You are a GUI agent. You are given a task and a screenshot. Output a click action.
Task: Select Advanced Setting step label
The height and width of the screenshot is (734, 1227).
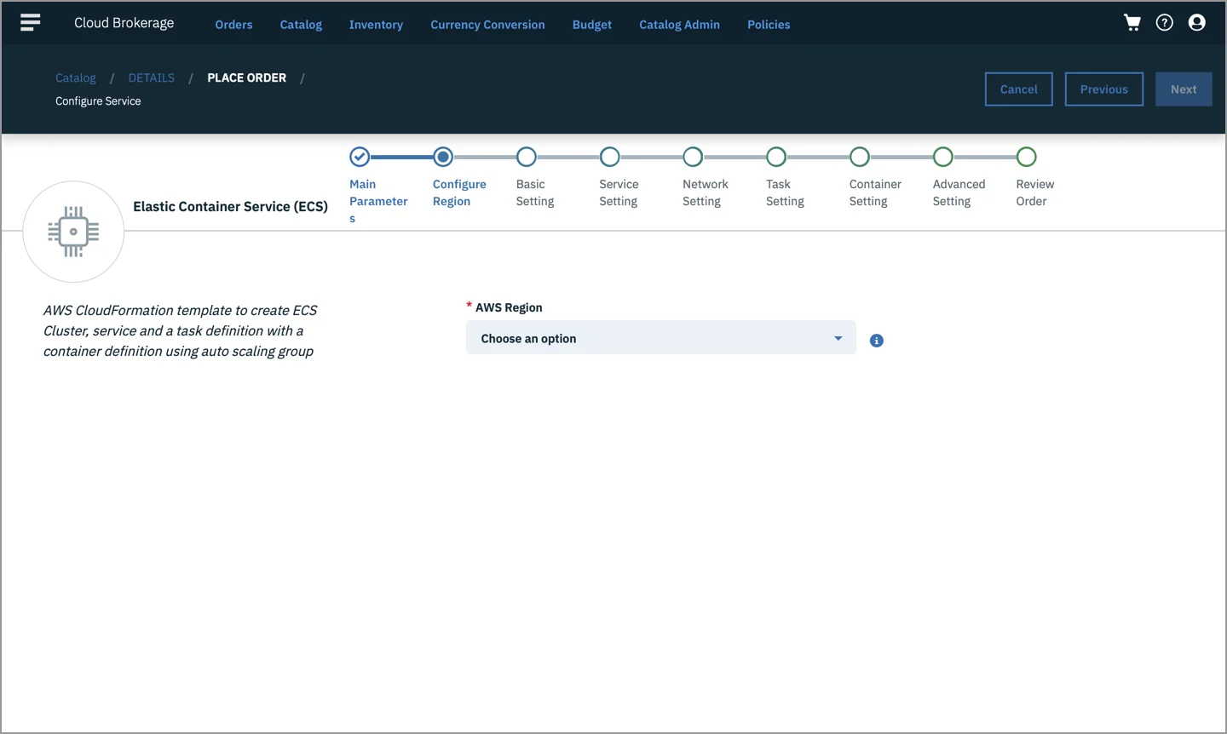(959, 192)
